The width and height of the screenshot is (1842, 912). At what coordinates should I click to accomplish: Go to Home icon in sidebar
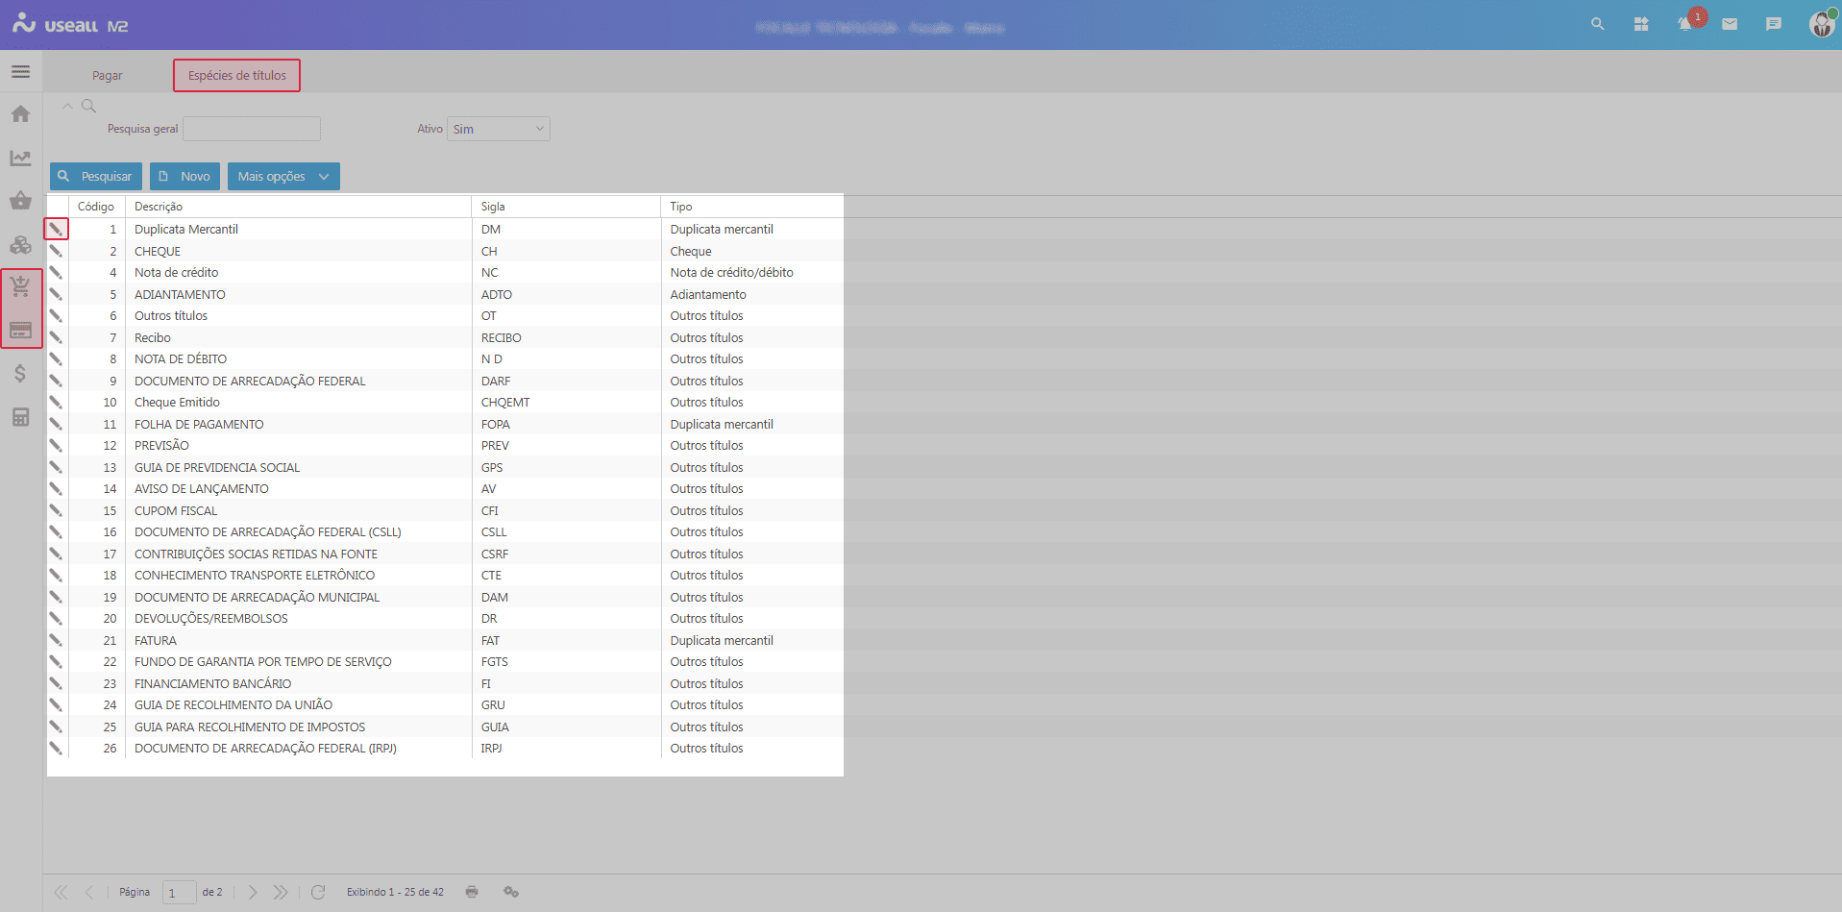click(20, 114)
